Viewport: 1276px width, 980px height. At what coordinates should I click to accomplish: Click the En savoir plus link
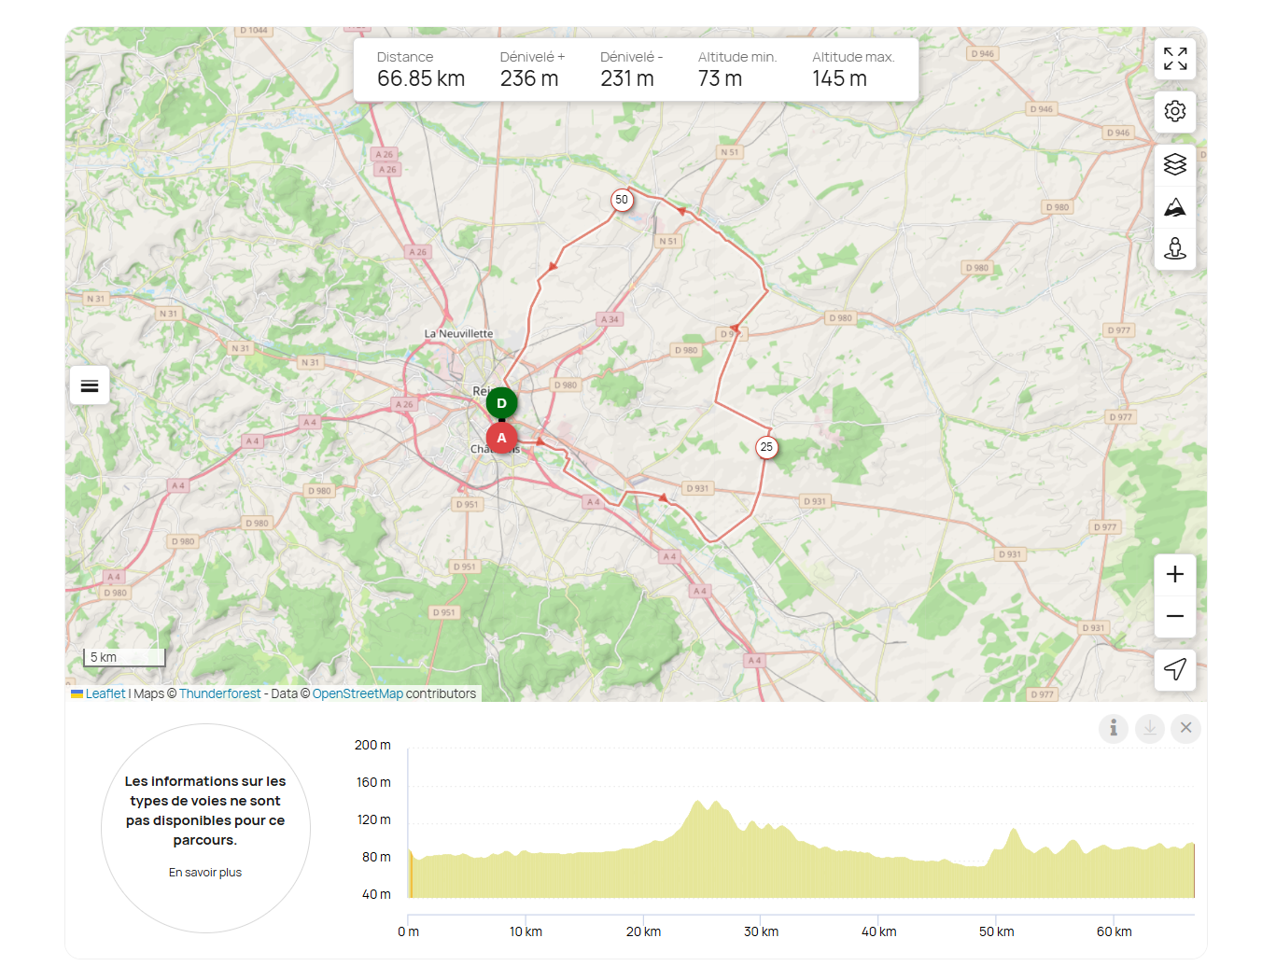[x=205, y=873]
